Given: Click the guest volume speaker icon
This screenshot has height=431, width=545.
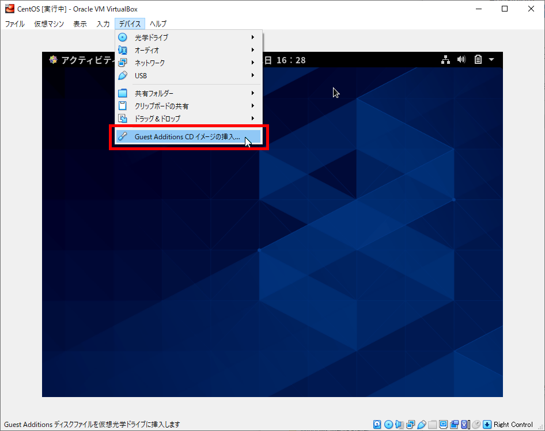Looking at the screenshot, I should pyautogui.click(x=461, y=59).
